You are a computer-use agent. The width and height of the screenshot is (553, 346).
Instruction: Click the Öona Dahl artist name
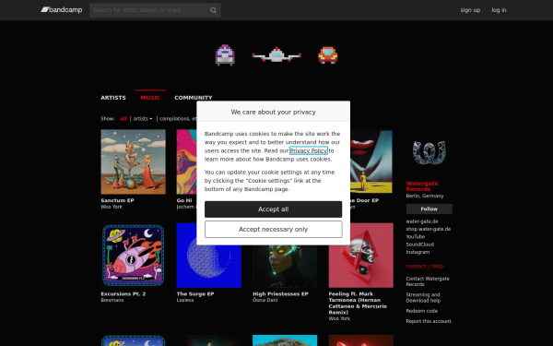(x=265, y=300)
